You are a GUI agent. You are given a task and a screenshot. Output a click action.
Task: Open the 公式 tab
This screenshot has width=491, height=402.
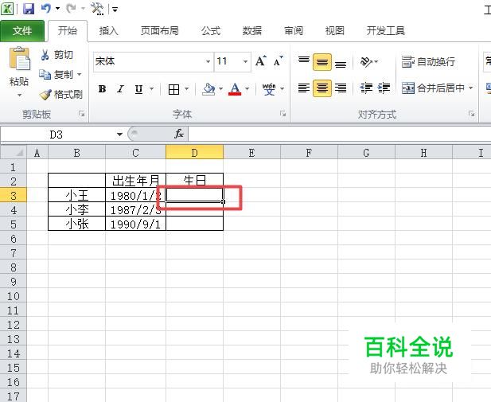(x=211, y=31)
